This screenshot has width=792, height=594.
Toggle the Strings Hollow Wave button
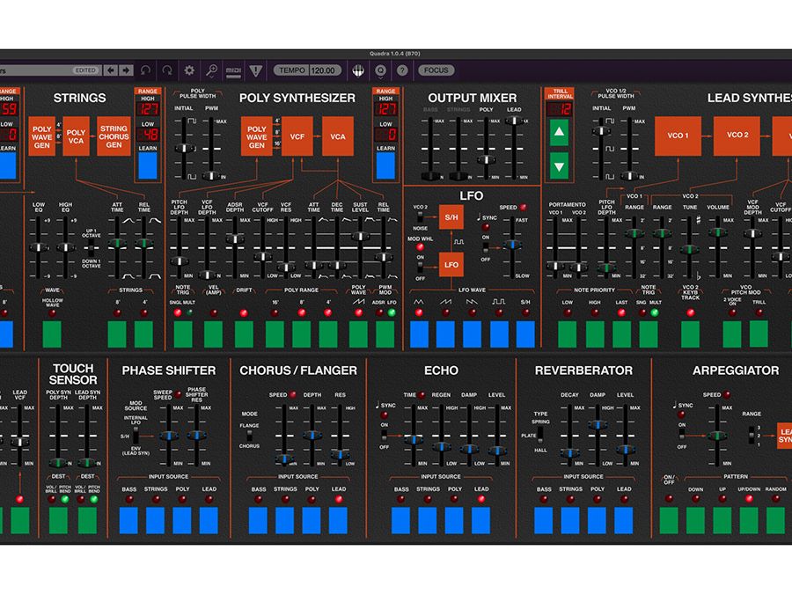52,334
